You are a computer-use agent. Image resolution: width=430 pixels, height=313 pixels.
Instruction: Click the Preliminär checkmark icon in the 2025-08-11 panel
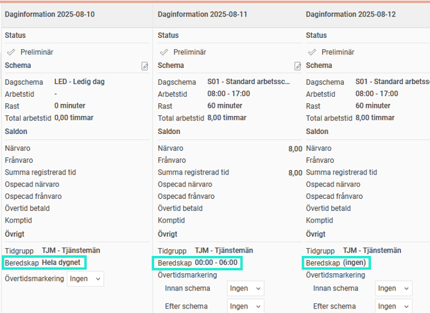[164, 52]
